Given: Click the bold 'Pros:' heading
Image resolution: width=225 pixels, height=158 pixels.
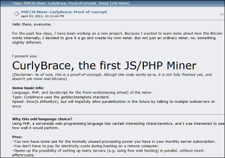Looking at the screenshot, I should [17, 137].
